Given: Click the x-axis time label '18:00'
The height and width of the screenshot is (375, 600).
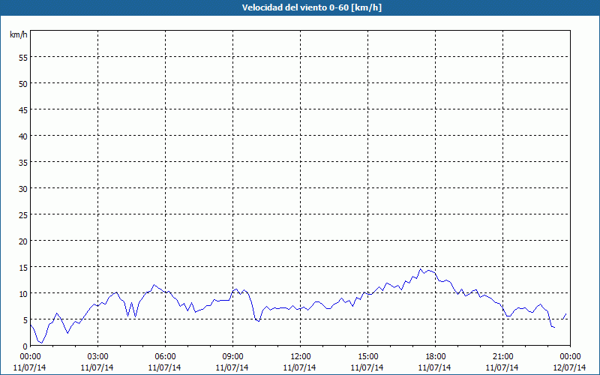Looking at the screenshot, I should pos(436,357).
